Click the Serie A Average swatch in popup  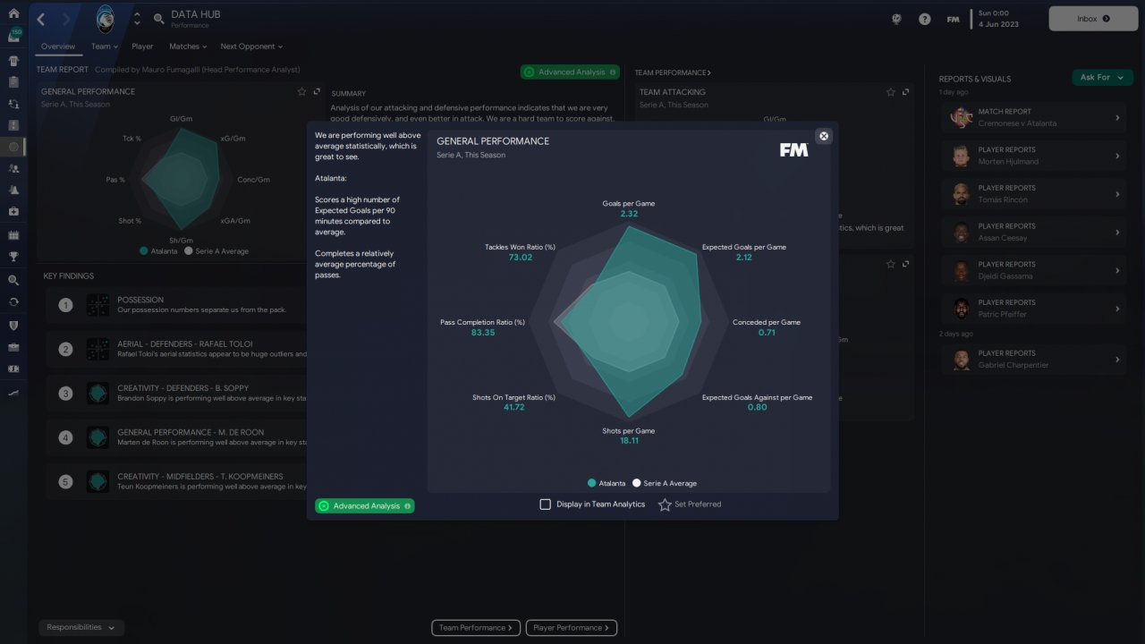[637, 483]
